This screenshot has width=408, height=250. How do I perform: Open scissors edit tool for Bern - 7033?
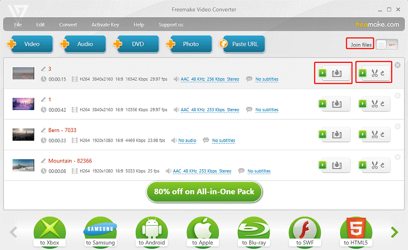pyautogui.click(x=374, y=135)
